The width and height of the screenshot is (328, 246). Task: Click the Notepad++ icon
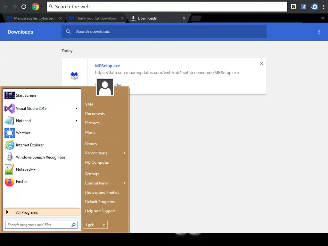tap(10, 169)
